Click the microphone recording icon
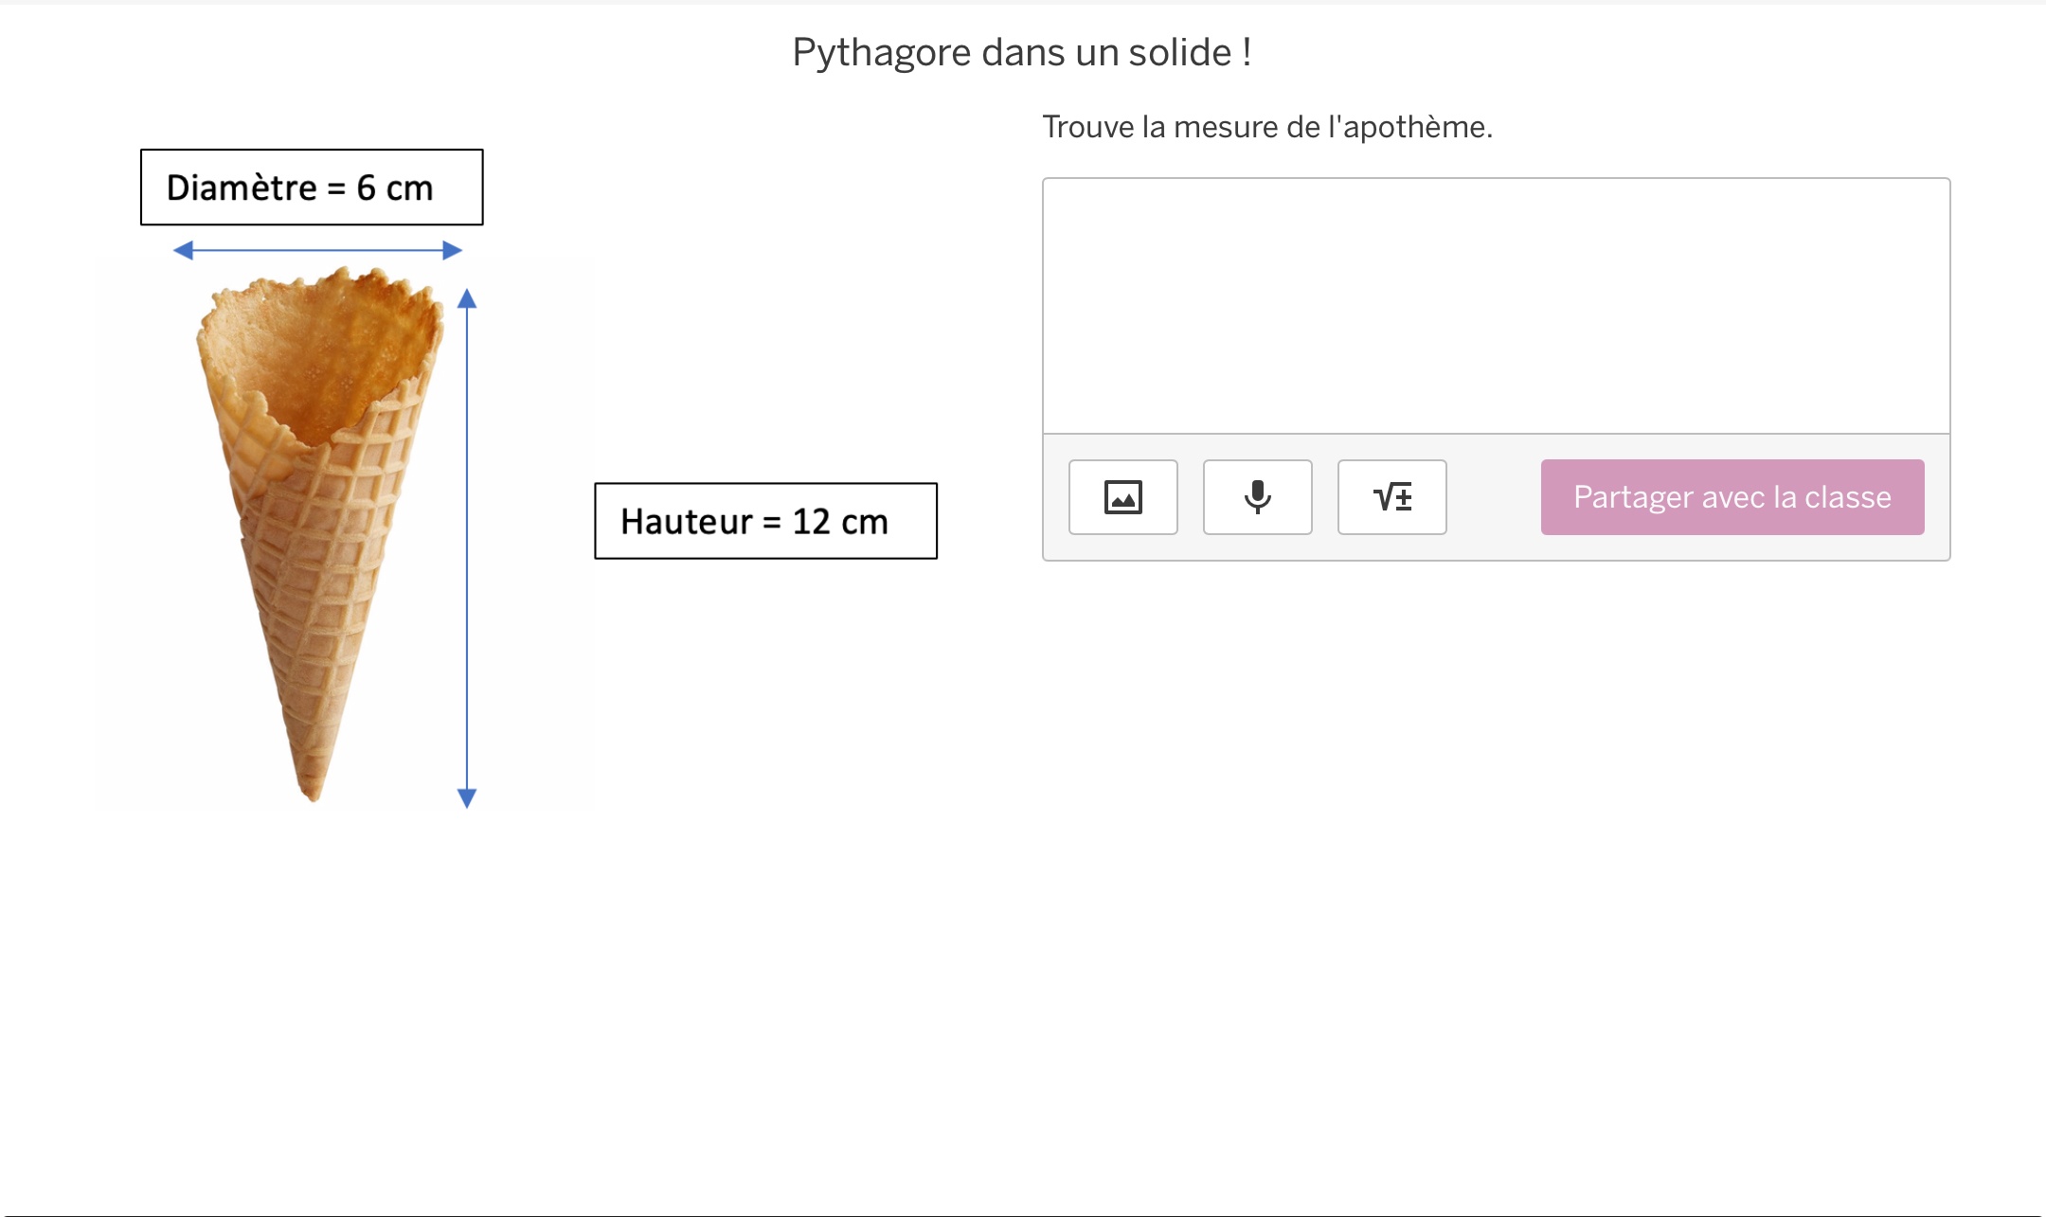Screen dimensions: 2046x1217 [x=1257, y=497]
